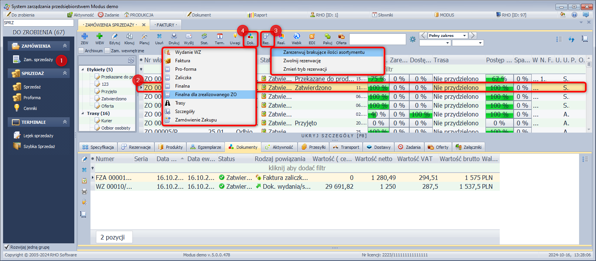Click the Drukuj print icon

pyautogui.click(x=174, y=38)
